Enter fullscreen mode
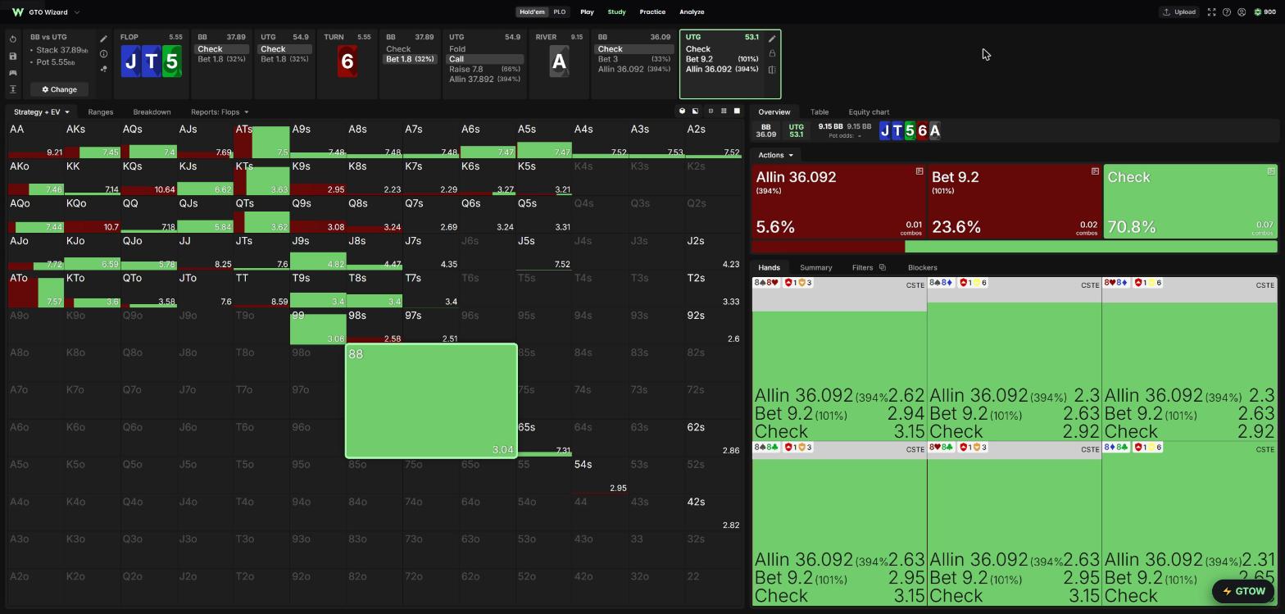 pyautogui.click(x=1211, y=12)
